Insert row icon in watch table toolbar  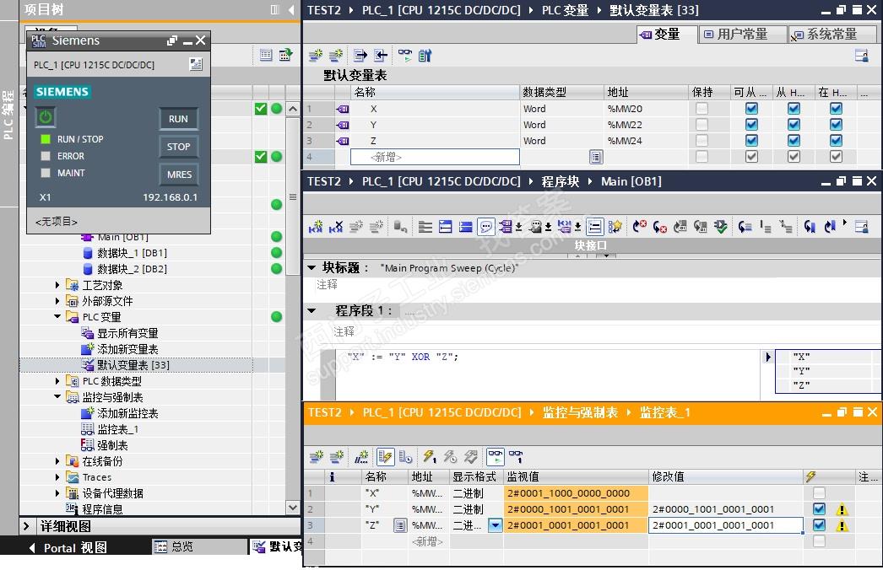pyautogui.click(x=317, y=457)
